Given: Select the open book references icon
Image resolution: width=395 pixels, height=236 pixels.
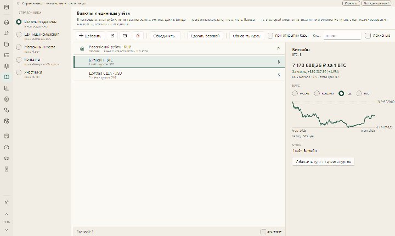Looking at the screenshot, I should [7, 77].
